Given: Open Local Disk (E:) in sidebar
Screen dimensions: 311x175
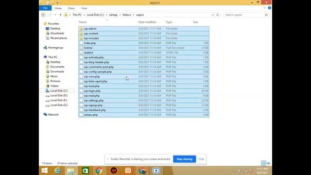Looking at the screenshot, I should (59, 100).
